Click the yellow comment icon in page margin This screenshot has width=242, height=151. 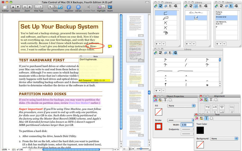[x=110, y=46]
